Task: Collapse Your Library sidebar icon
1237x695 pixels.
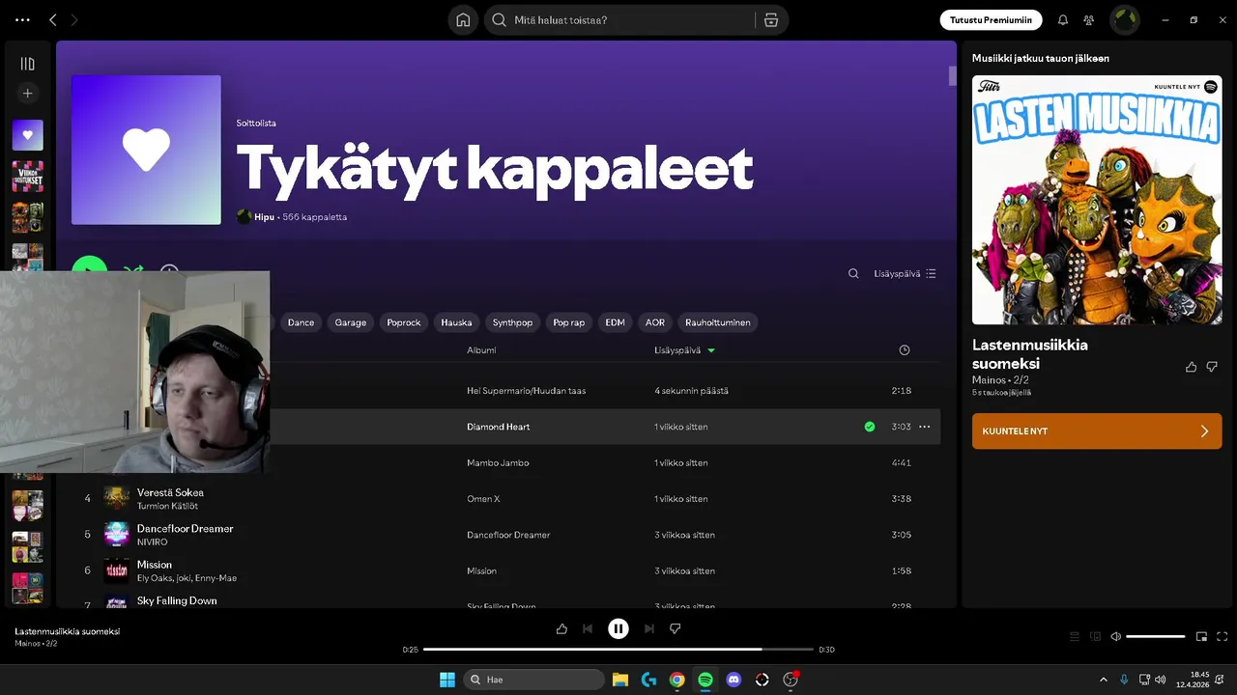Action: [27, 64]
